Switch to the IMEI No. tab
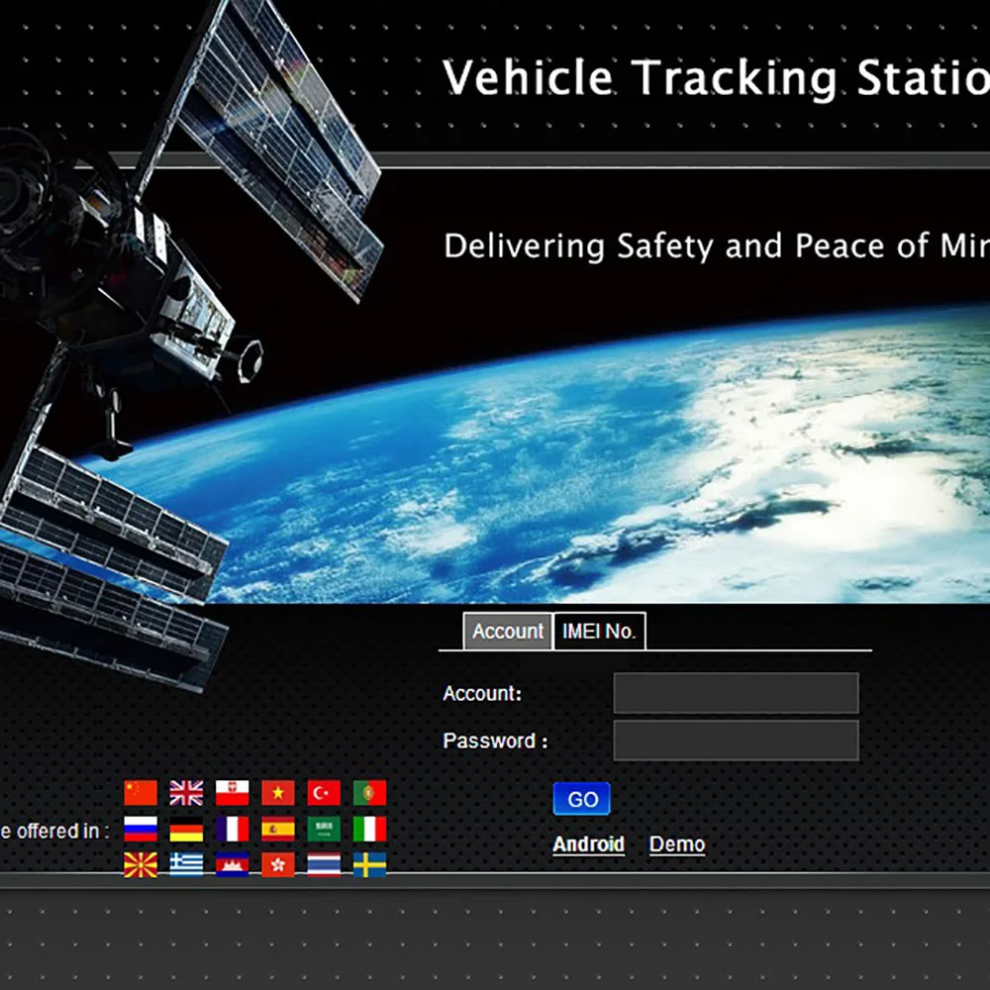 tap(599, 632)
